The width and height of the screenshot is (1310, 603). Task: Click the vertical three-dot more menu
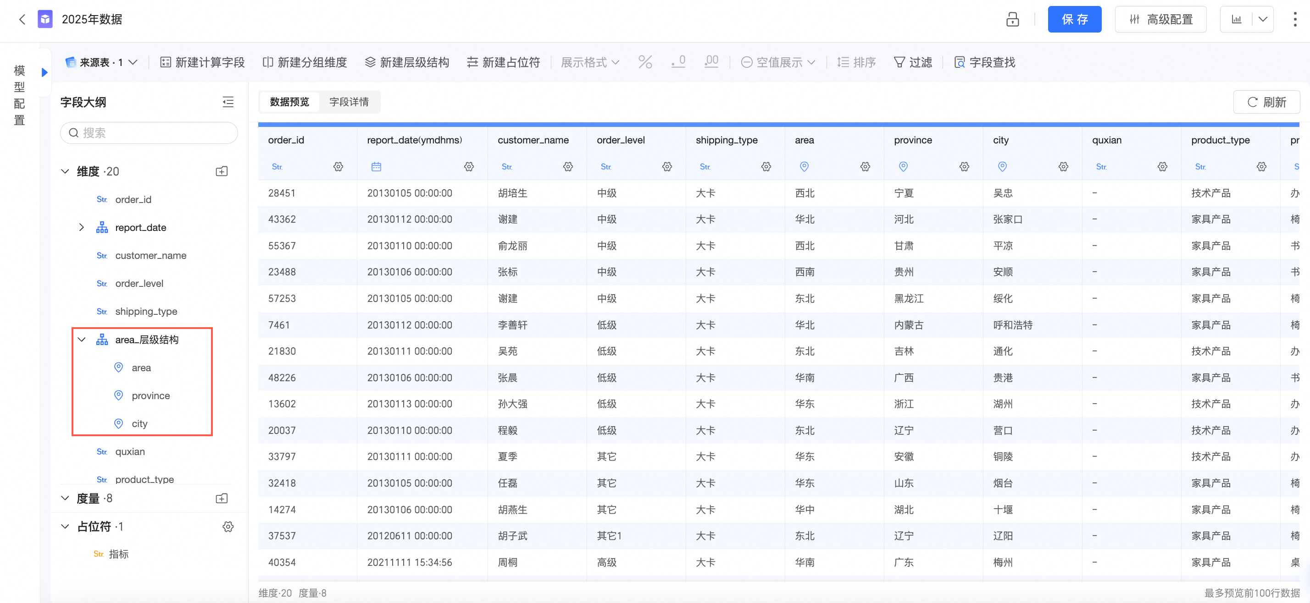coord(1294,19)
